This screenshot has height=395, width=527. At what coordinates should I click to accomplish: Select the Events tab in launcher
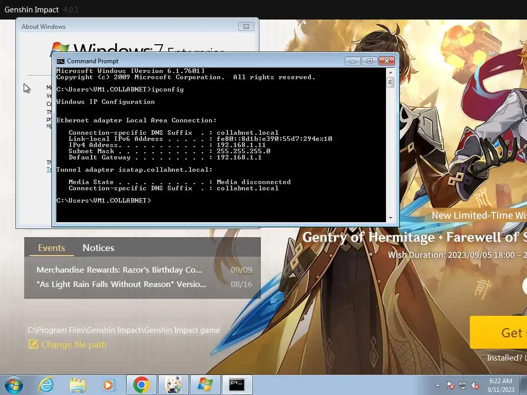[51, 248]
